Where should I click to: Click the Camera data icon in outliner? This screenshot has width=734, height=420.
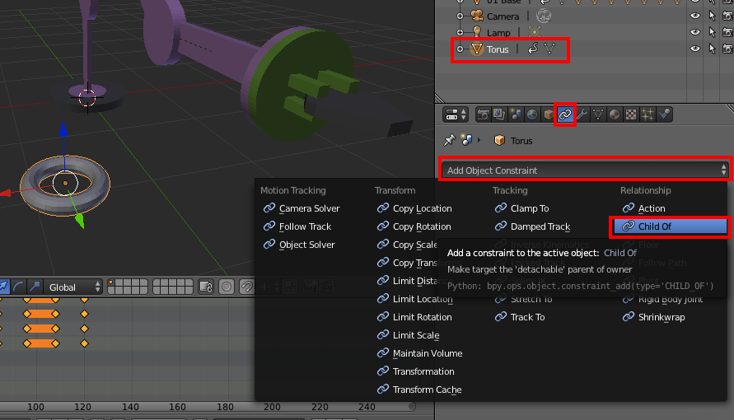coord(544,16)
